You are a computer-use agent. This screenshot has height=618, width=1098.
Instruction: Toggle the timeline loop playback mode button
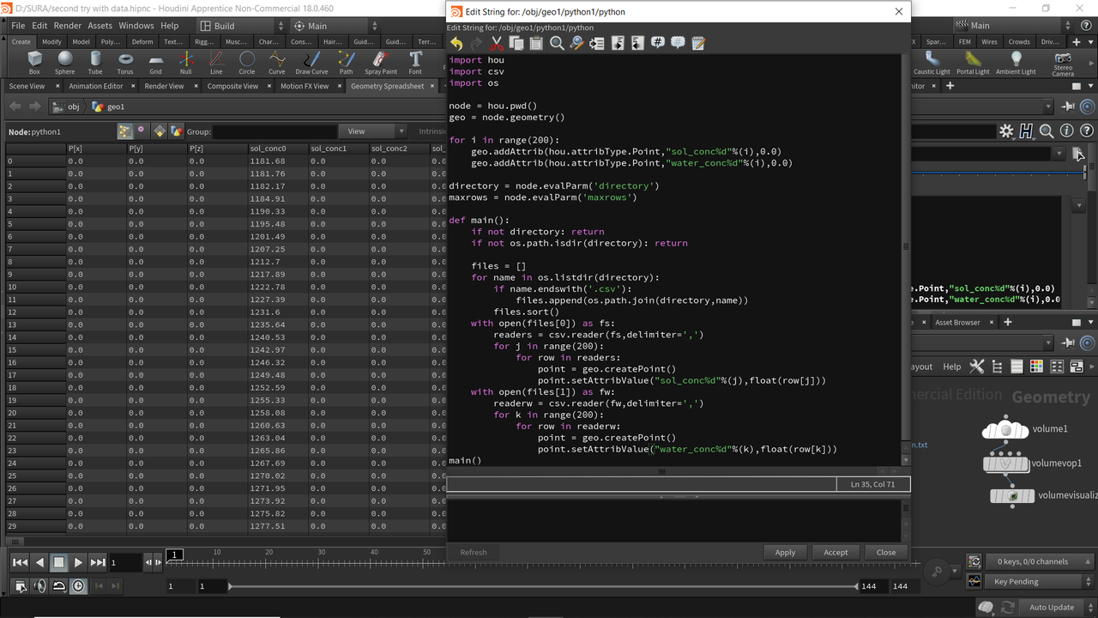[59, 585]
